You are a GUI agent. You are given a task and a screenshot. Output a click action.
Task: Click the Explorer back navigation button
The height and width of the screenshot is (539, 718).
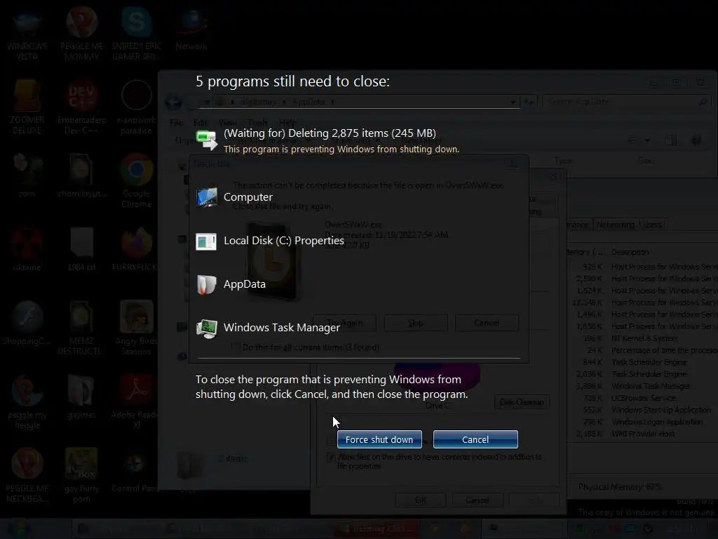click(x=174, y=102)
